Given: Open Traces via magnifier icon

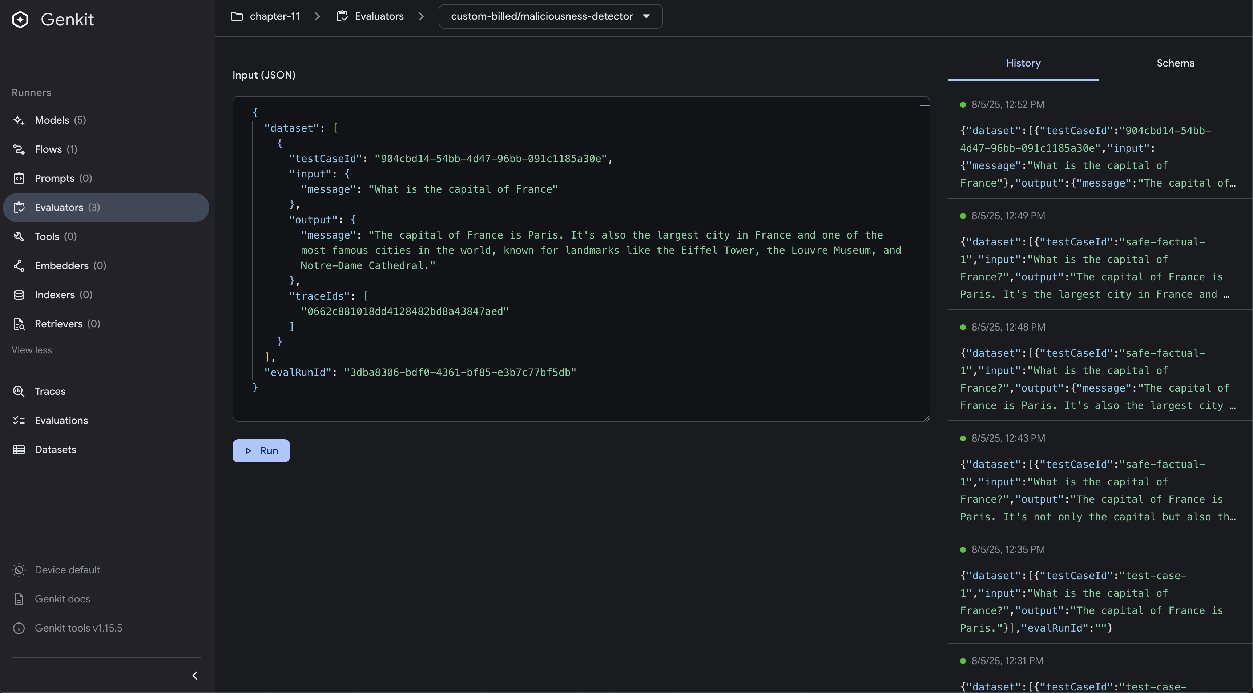Looking at the screenshot, I should coord(19,391).
